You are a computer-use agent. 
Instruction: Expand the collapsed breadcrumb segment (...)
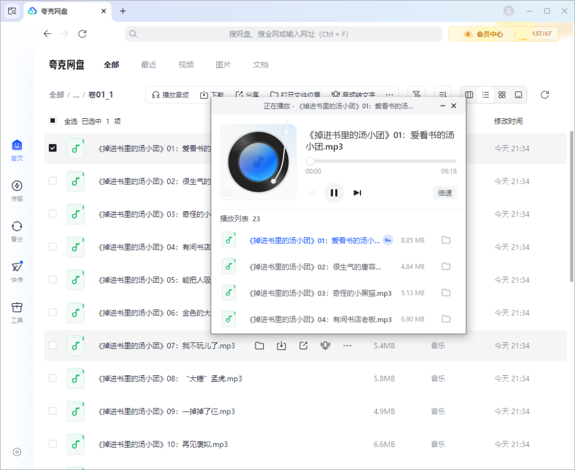tap(77, 95)
